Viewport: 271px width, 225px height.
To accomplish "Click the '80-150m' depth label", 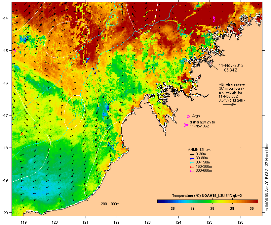I will [203, 162].
